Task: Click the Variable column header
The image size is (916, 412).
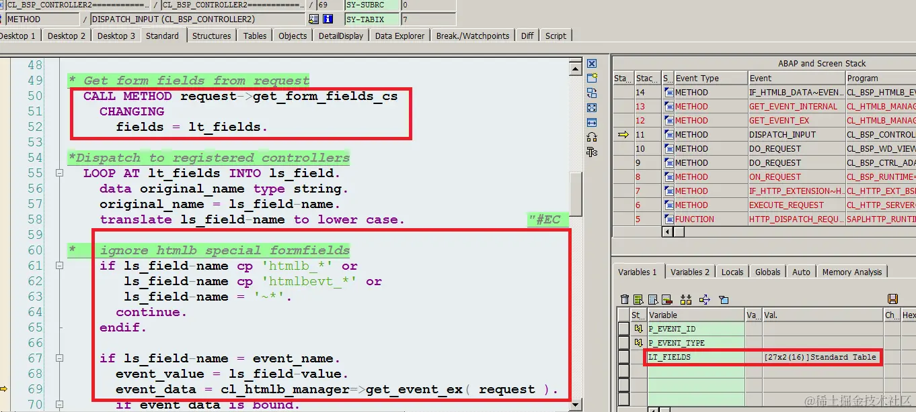Action: 696,315
